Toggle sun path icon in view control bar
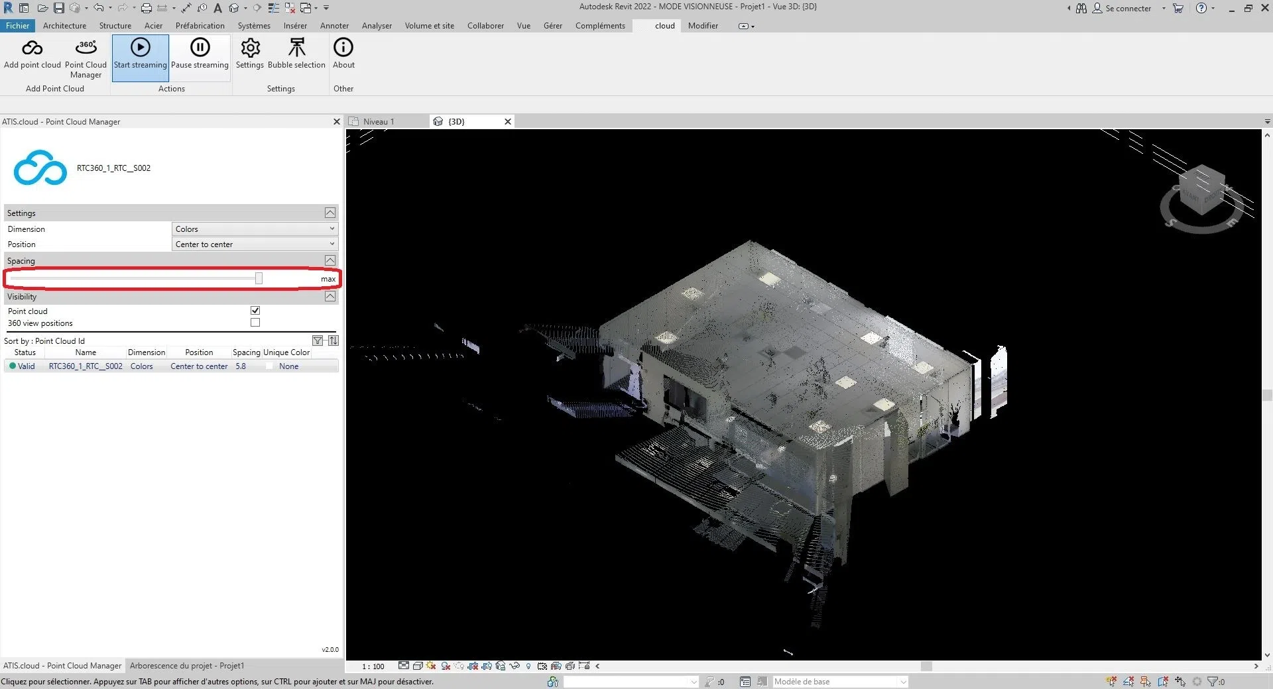1273x689 pixels. coord(431,666)
